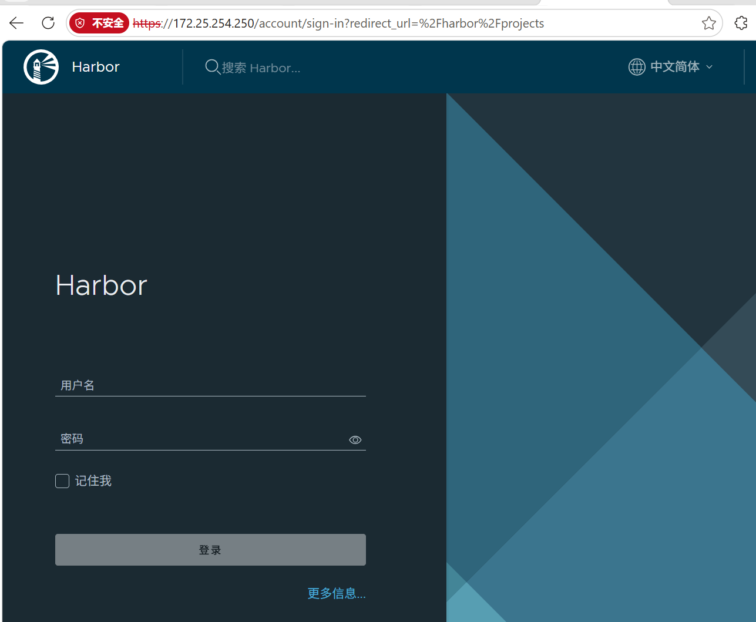Click the browser back arrow
This screenshot has width=756, height=622.
16,23
